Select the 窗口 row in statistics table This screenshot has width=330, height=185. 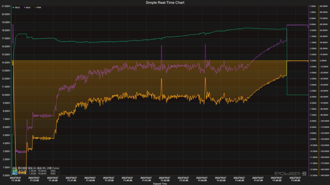[14, 173]
